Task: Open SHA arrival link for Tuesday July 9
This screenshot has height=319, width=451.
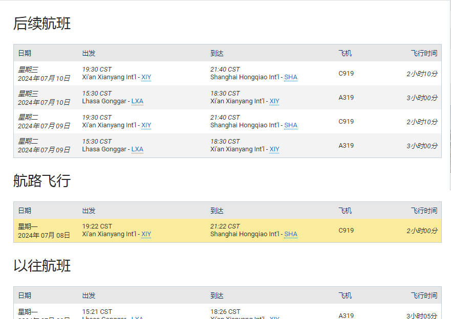Action: [x=291, y=125]
